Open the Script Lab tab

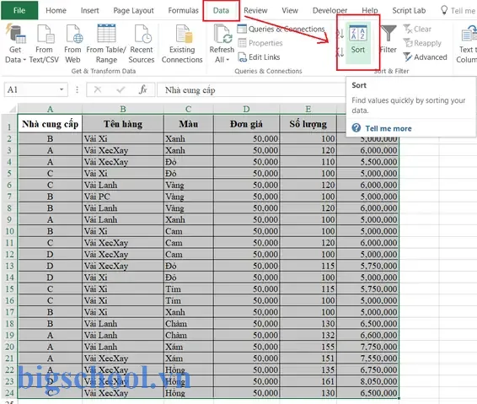(409, 10)
